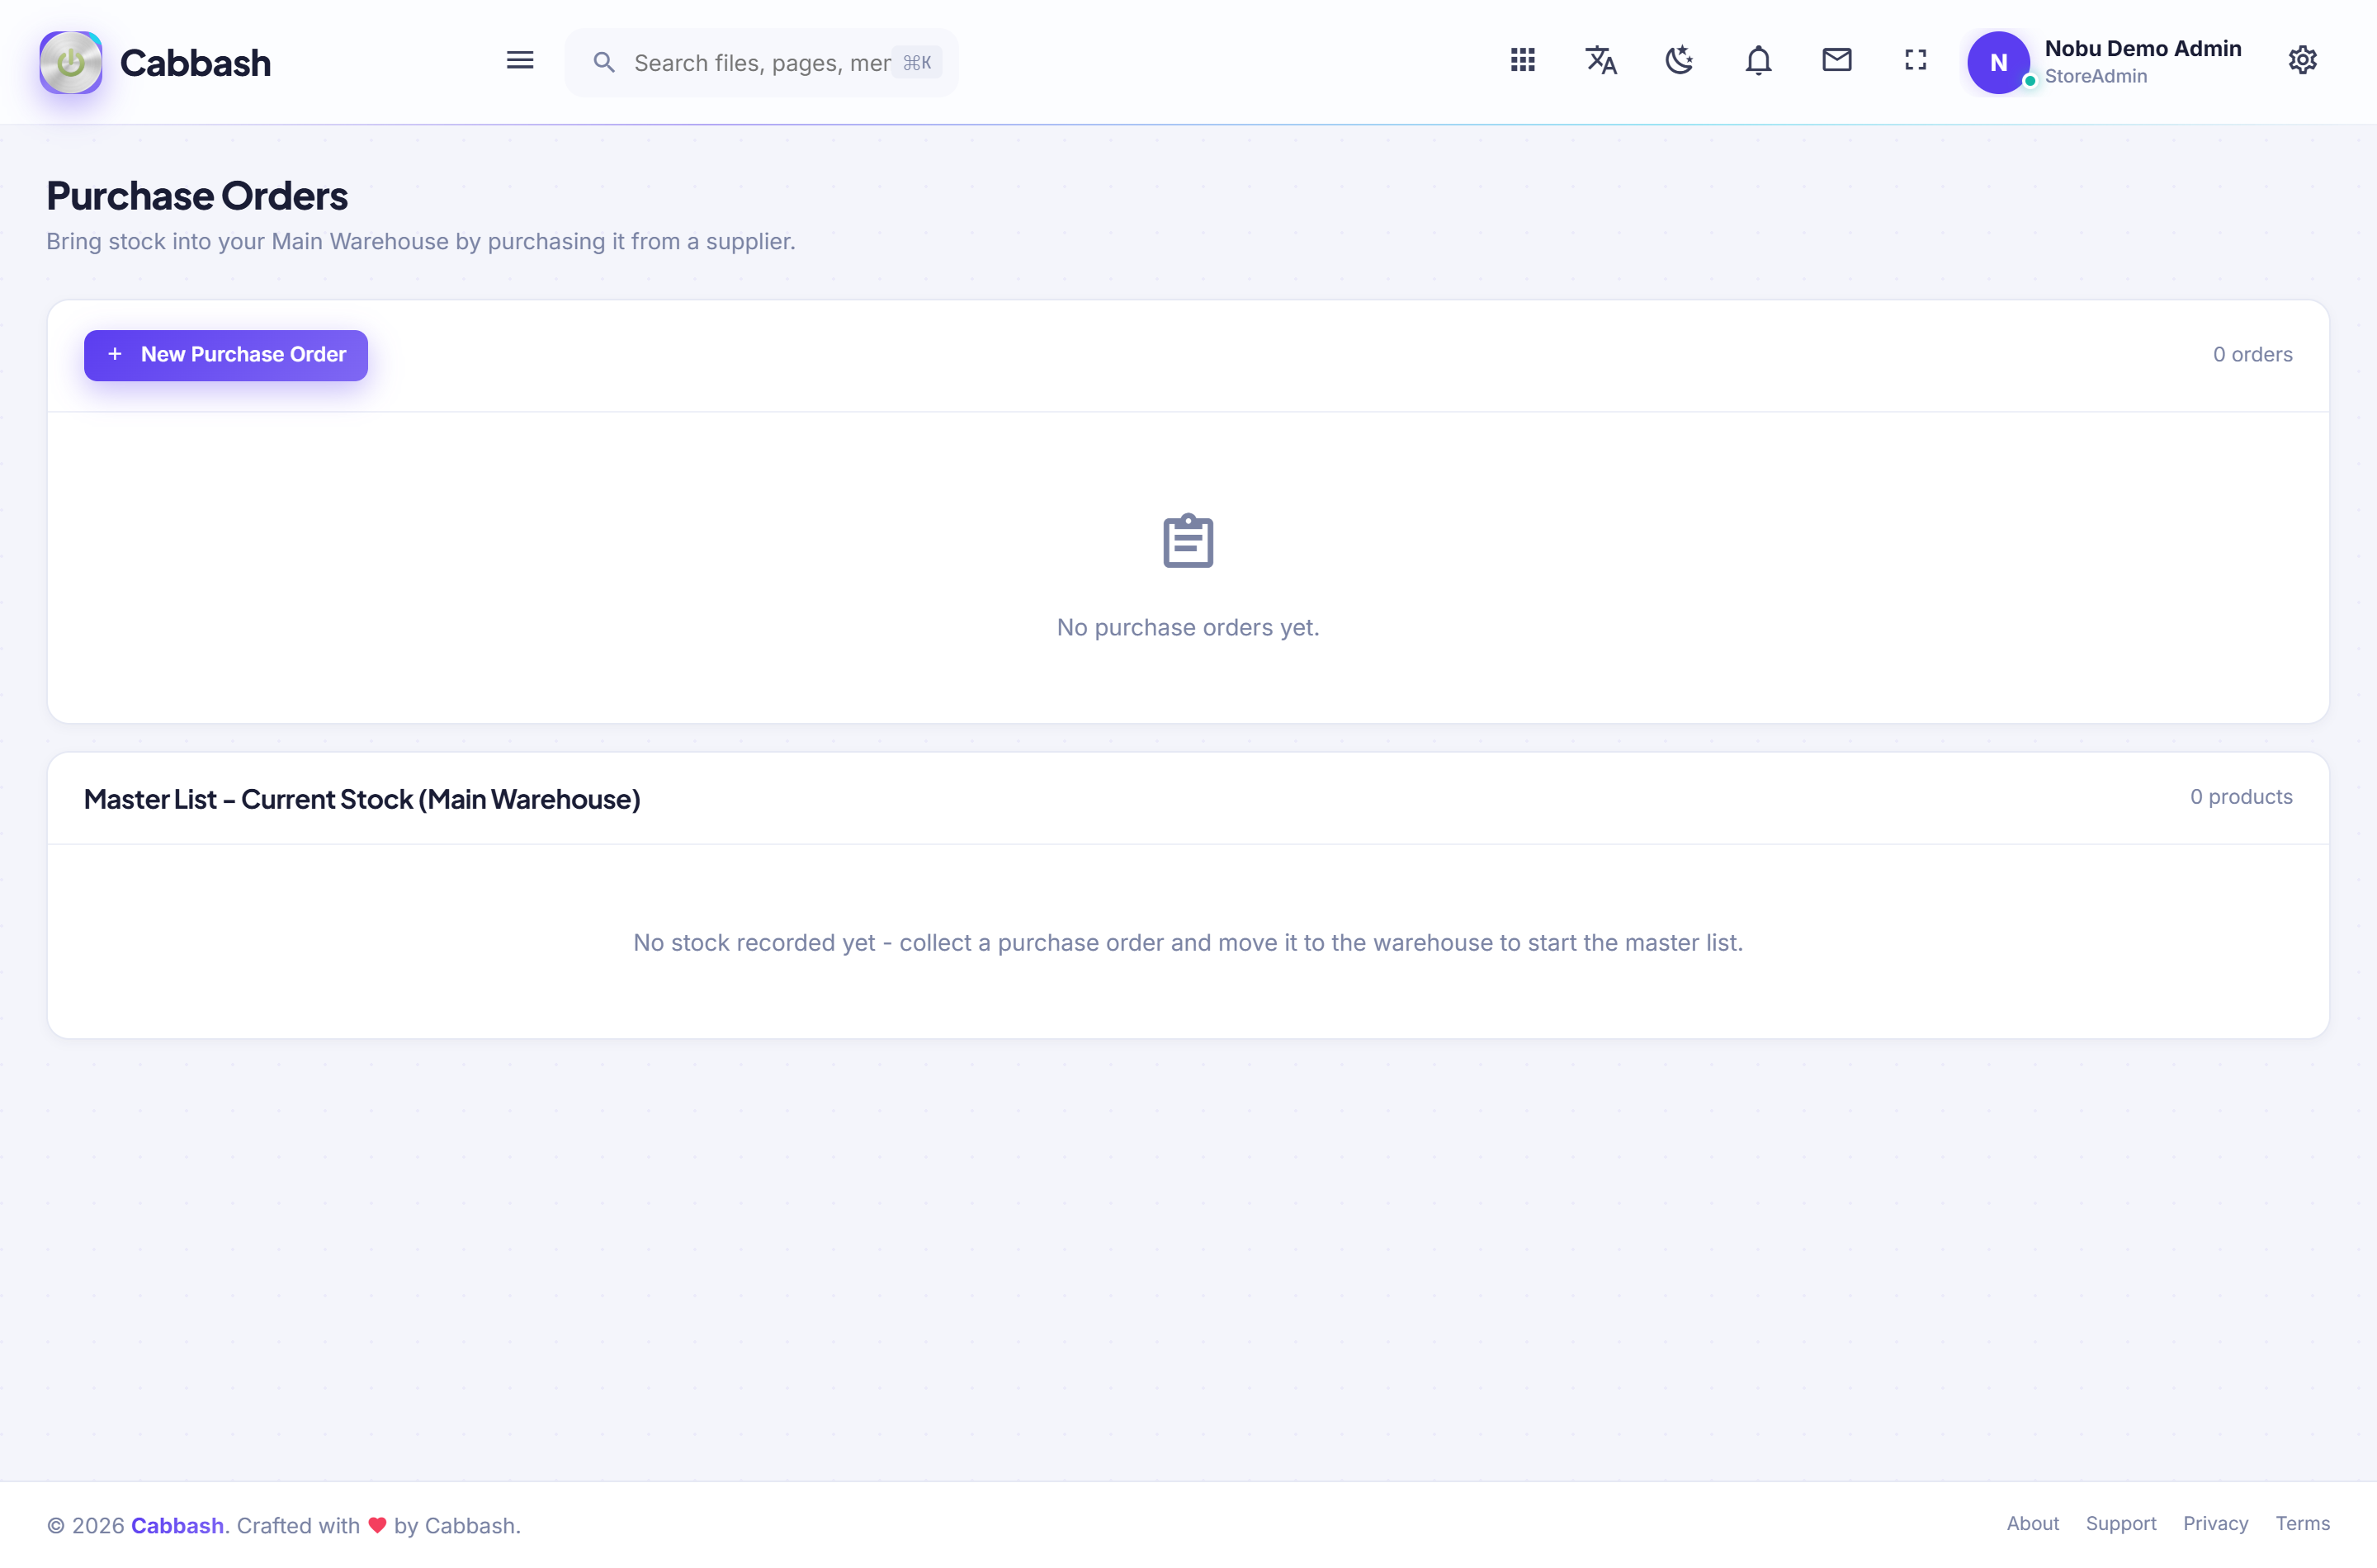Open the apps grid launcher

coord(1522,61)
